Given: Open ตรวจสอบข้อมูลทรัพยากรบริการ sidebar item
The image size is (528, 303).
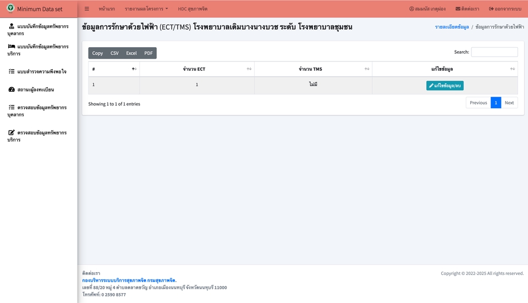Looking at the screenshot, I should [x=37, y=136].
